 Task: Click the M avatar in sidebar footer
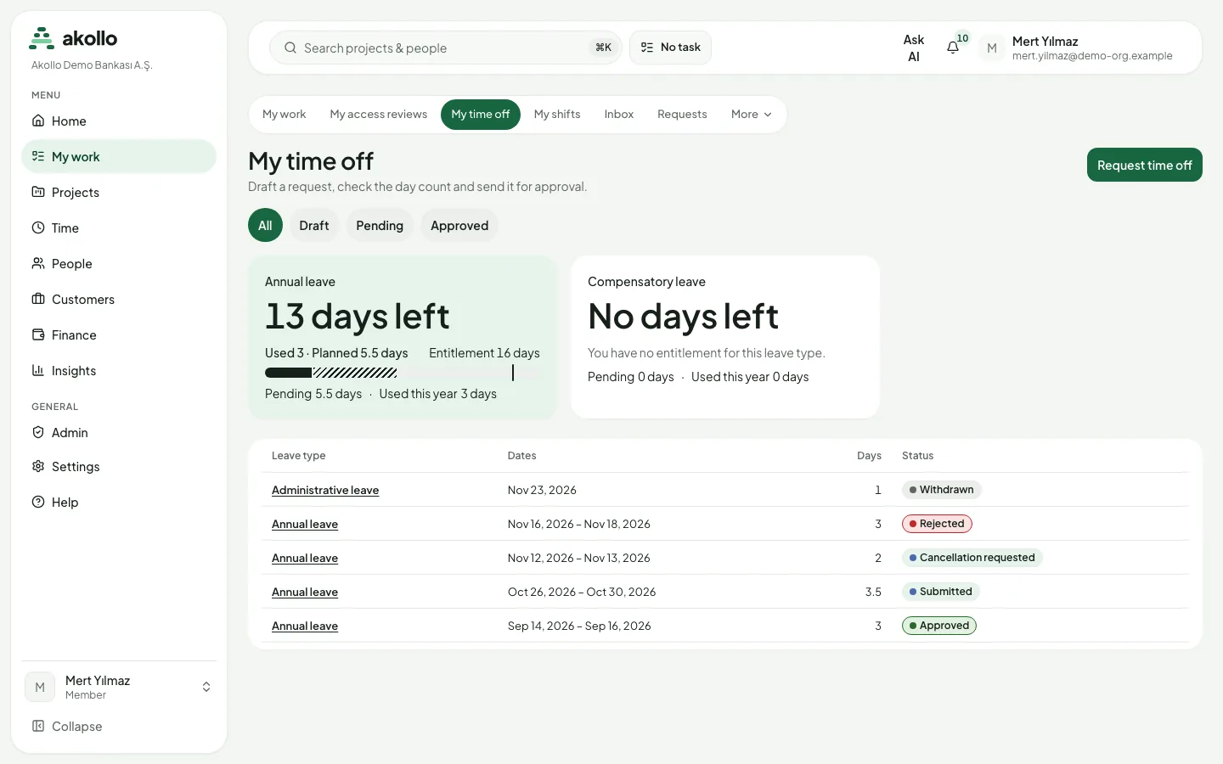point(40,687)
